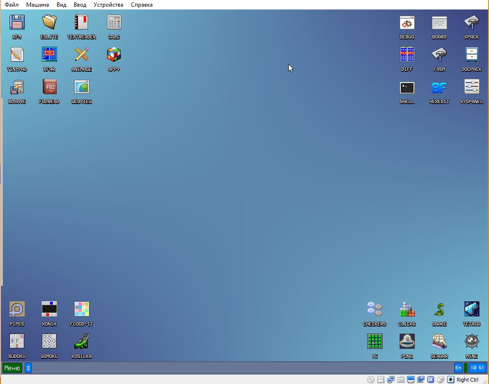The height and width of the screenshot is (384, 489).
Task: Click the Right Ctrl host key indicator
Action: pos(468,380)
